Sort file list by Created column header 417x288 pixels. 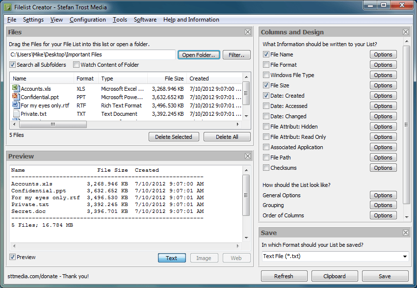214,79
